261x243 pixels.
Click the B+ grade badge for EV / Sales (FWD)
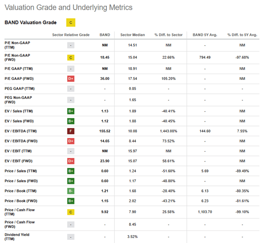[71, 121]
